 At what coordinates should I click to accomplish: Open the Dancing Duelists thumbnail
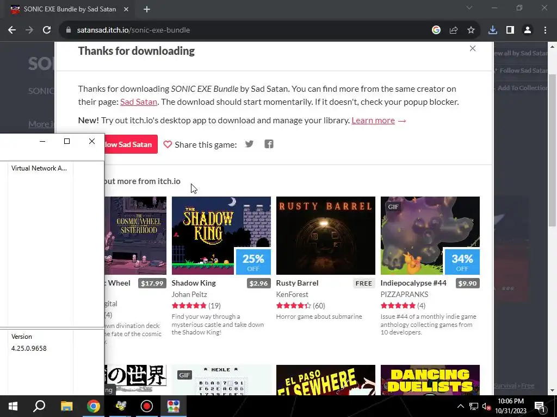[x=430, y=380]
